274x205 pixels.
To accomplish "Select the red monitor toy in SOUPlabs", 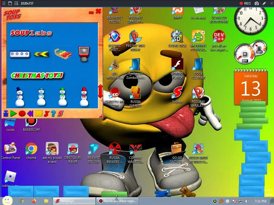I will 84,54.
